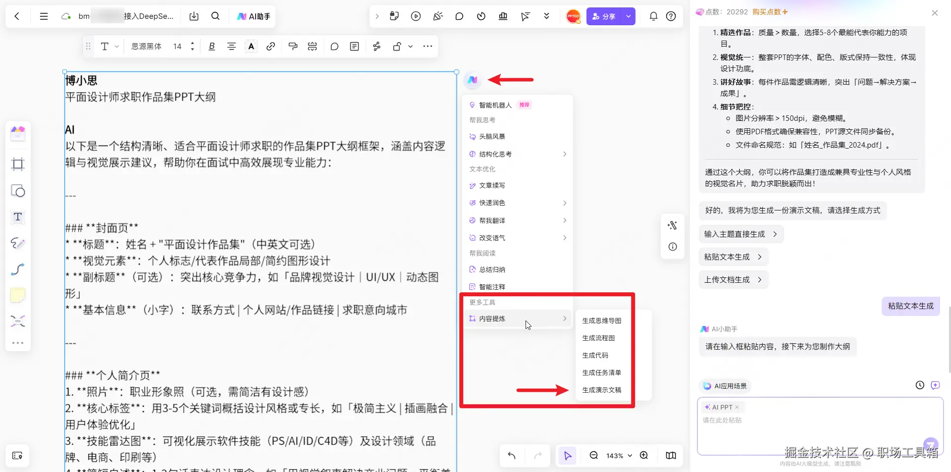This screenshot has width=951, height=472.
Task: Click the AI应用场景 chip
Action: click(x=725, y=386)
